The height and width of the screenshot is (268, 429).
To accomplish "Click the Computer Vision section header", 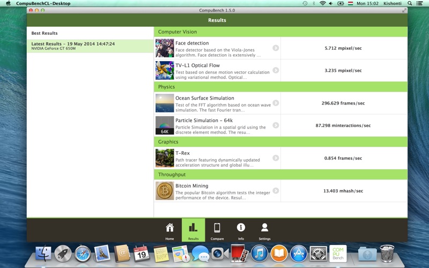I will pyautogui.click(x=280, y=32).
